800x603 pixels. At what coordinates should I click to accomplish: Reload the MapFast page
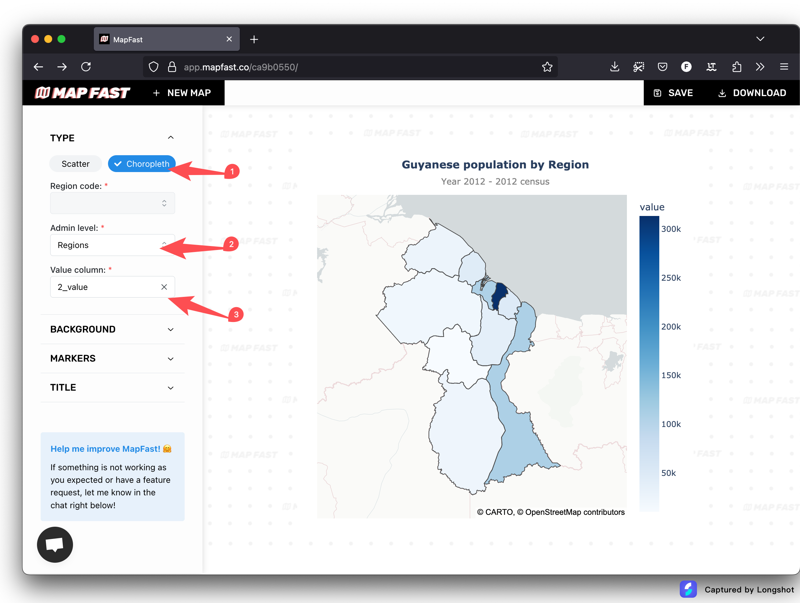[x=86, y=67]
